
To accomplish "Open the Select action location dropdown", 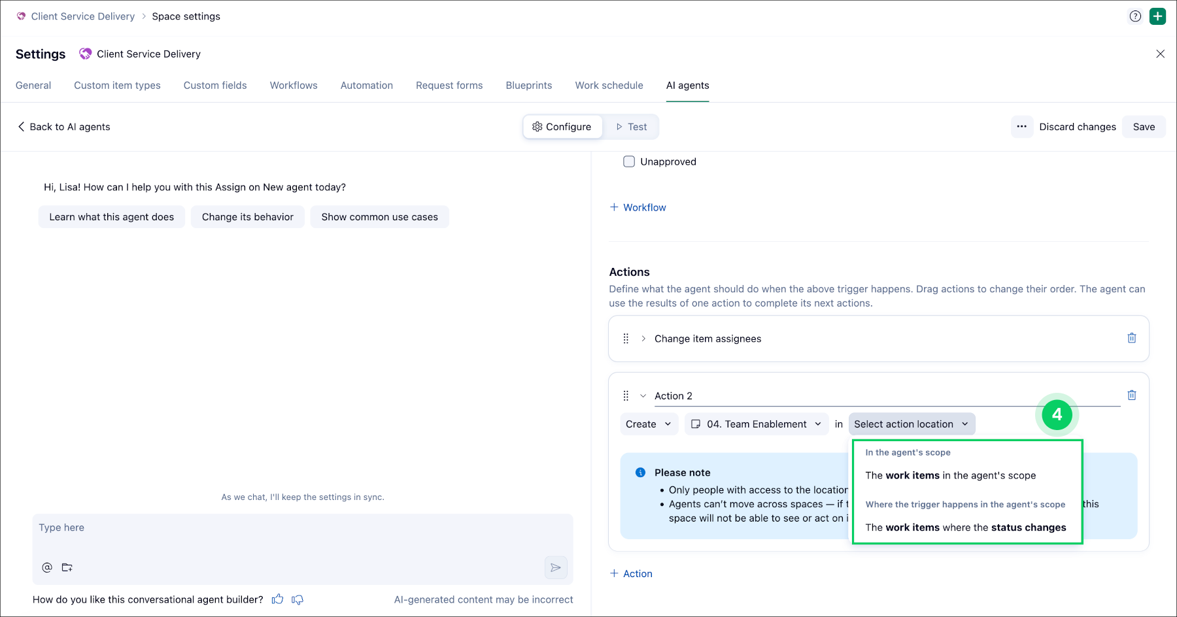I will tap(912, 424).
